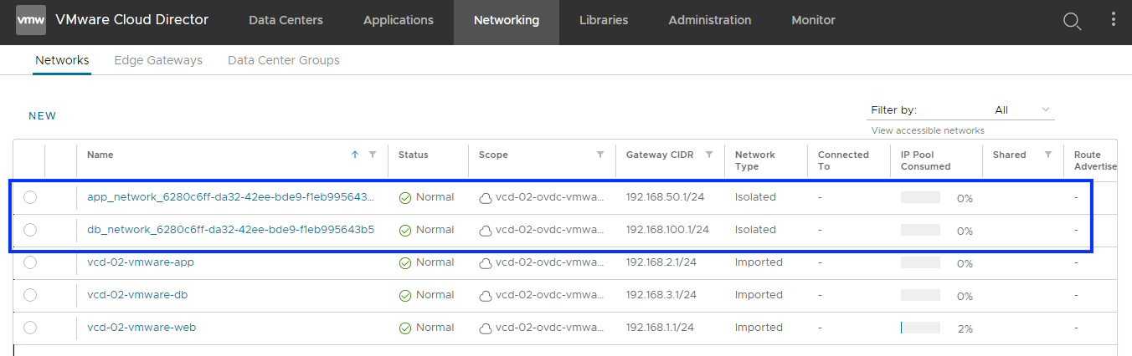Switch to the Data Center Groups tab
The height and width of the screenshot is (356, 1132).
point(283,60)
